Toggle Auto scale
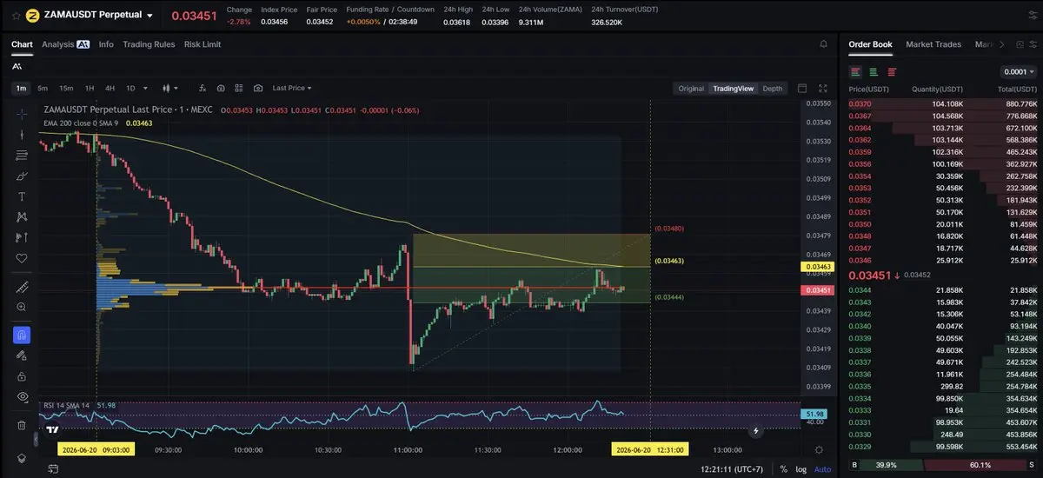The height and width of the screenshot is (478, 1043). (822, 468)
